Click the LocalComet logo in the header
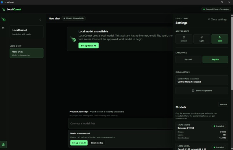Screen dimensions: 233x150 point(12,9)
